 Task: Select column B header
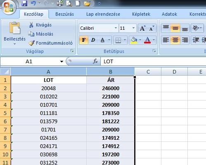pyautogui.click(x=111, y=72)
